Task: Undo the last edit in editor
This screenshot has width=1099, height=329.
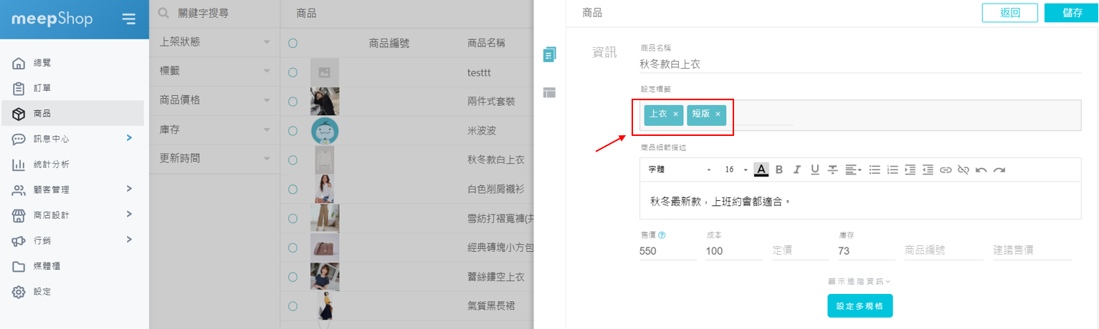Action: tap(981, 170)
